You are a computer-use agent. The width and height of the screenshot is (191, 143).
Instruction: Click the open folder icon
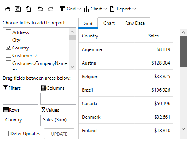pyautogui.click(x=7, y=9)
